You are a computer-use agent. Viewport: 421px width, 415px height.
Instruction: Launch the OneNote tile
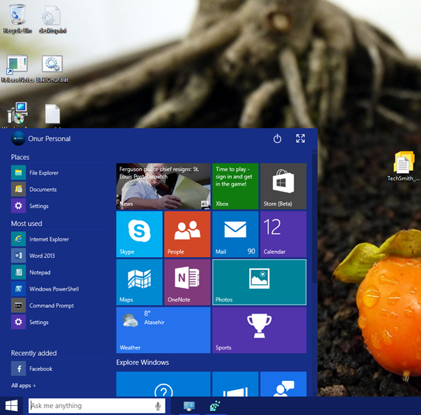pos(187,282)
